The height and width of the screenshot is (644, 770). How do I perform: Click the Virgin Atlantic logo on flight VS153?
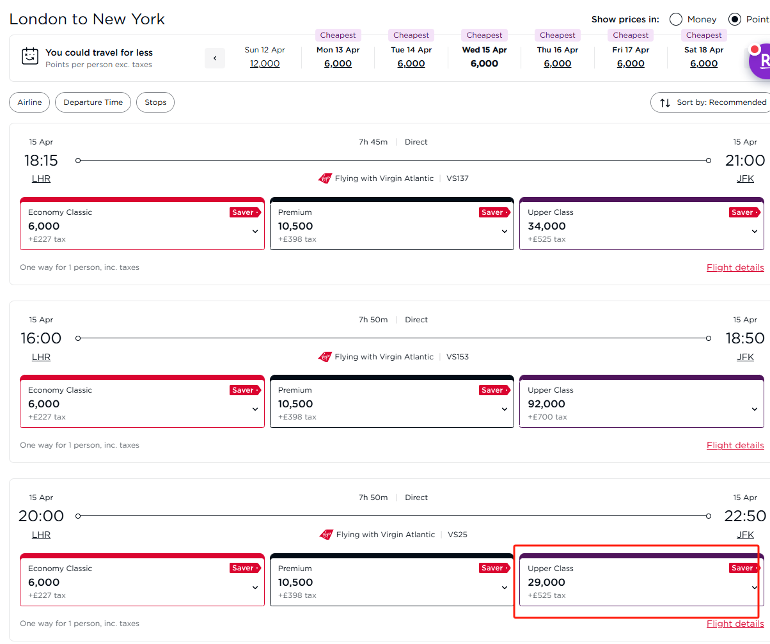[325, 357]
